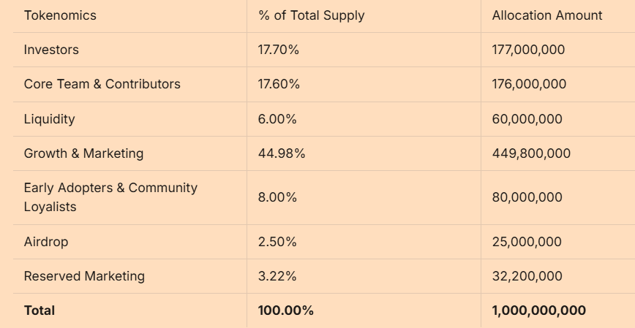Select the 177,000,000 allocation value

528,50
